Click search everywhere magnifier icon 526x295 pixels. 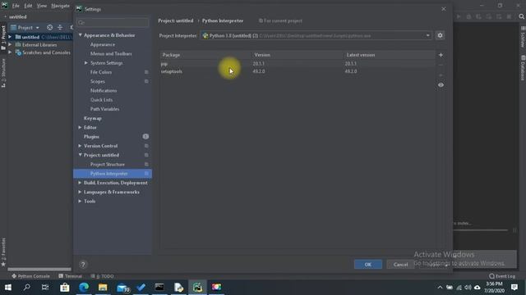tap(521, 16)
